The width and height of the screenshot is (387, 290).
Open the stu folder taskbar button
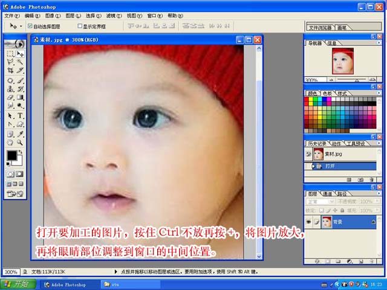(x=131, y=285)
